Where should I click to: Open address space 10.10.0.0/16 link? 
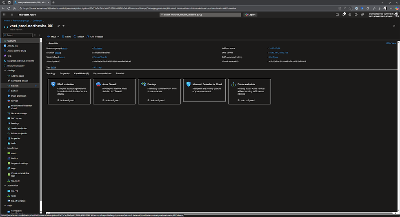(274, 49)
